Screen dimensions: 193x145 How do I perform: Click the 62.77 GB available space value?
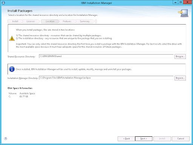tap(24, 97)
